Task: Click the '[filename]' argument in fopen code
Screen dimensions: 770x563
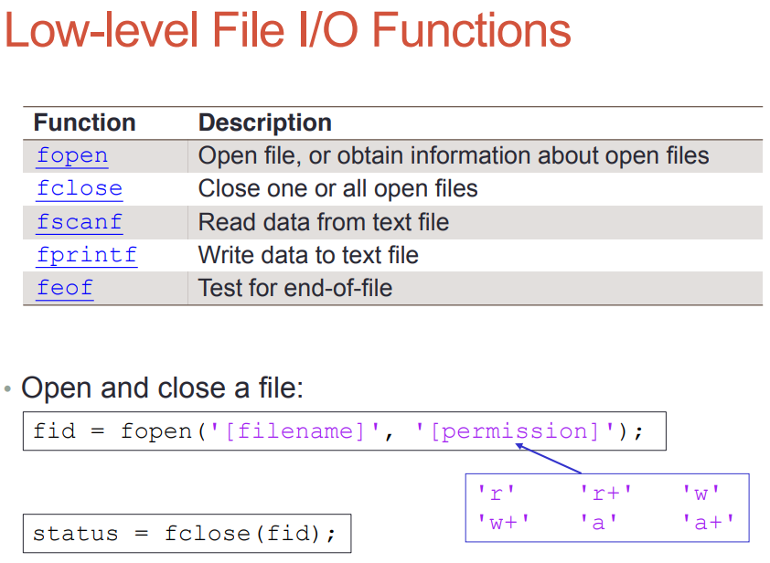Action: tap(294, 431)
